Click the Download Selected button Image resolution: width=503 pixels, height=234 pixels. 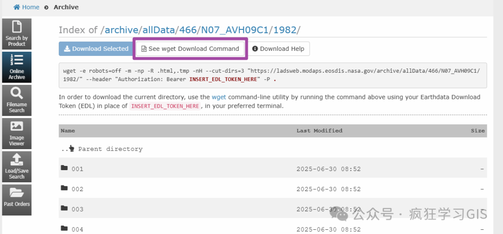(x=96, y=49)
